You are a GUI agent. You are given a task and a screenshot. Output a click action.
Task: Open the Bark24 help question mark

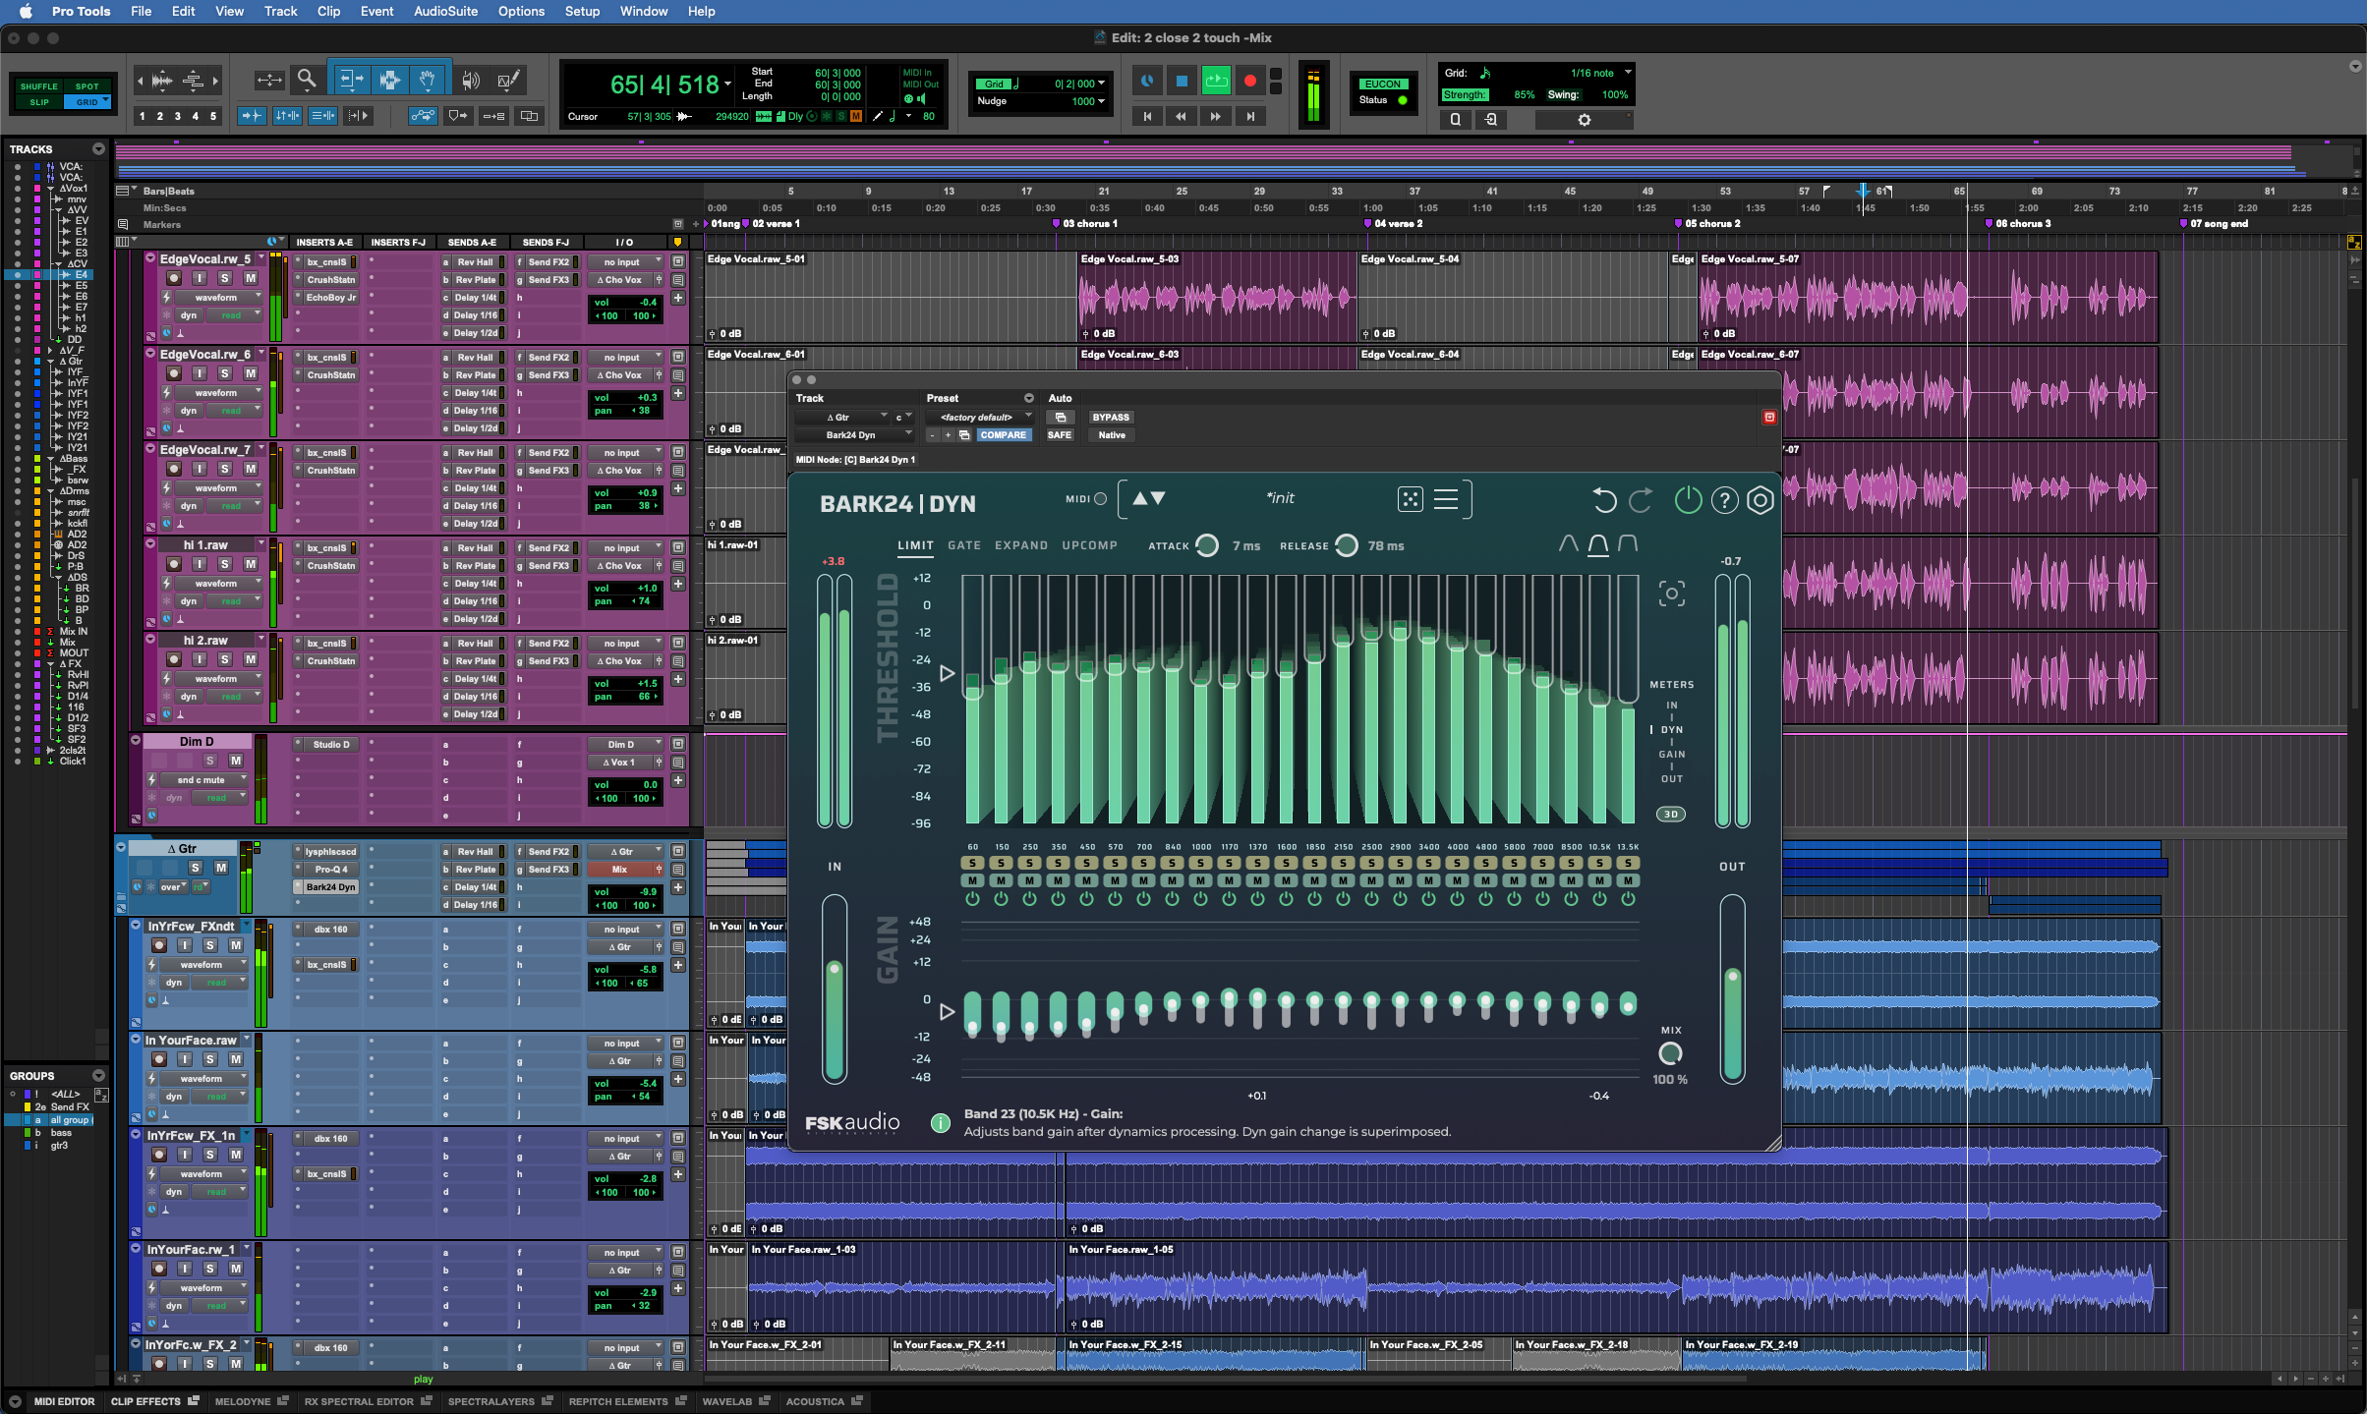(1724, 500)
